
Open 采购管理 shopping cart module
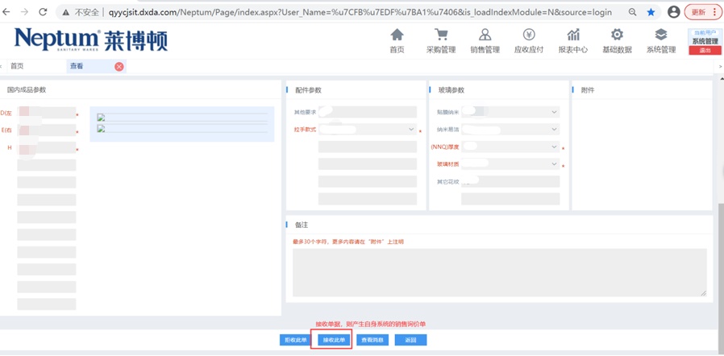[x=441, y=41]
